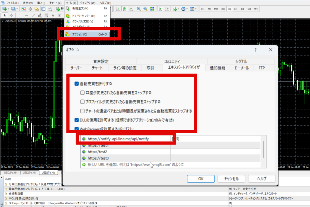Open the Profiles toolbar icon
The height and width of the screenshot is (207, 310).
click(13, 9)
